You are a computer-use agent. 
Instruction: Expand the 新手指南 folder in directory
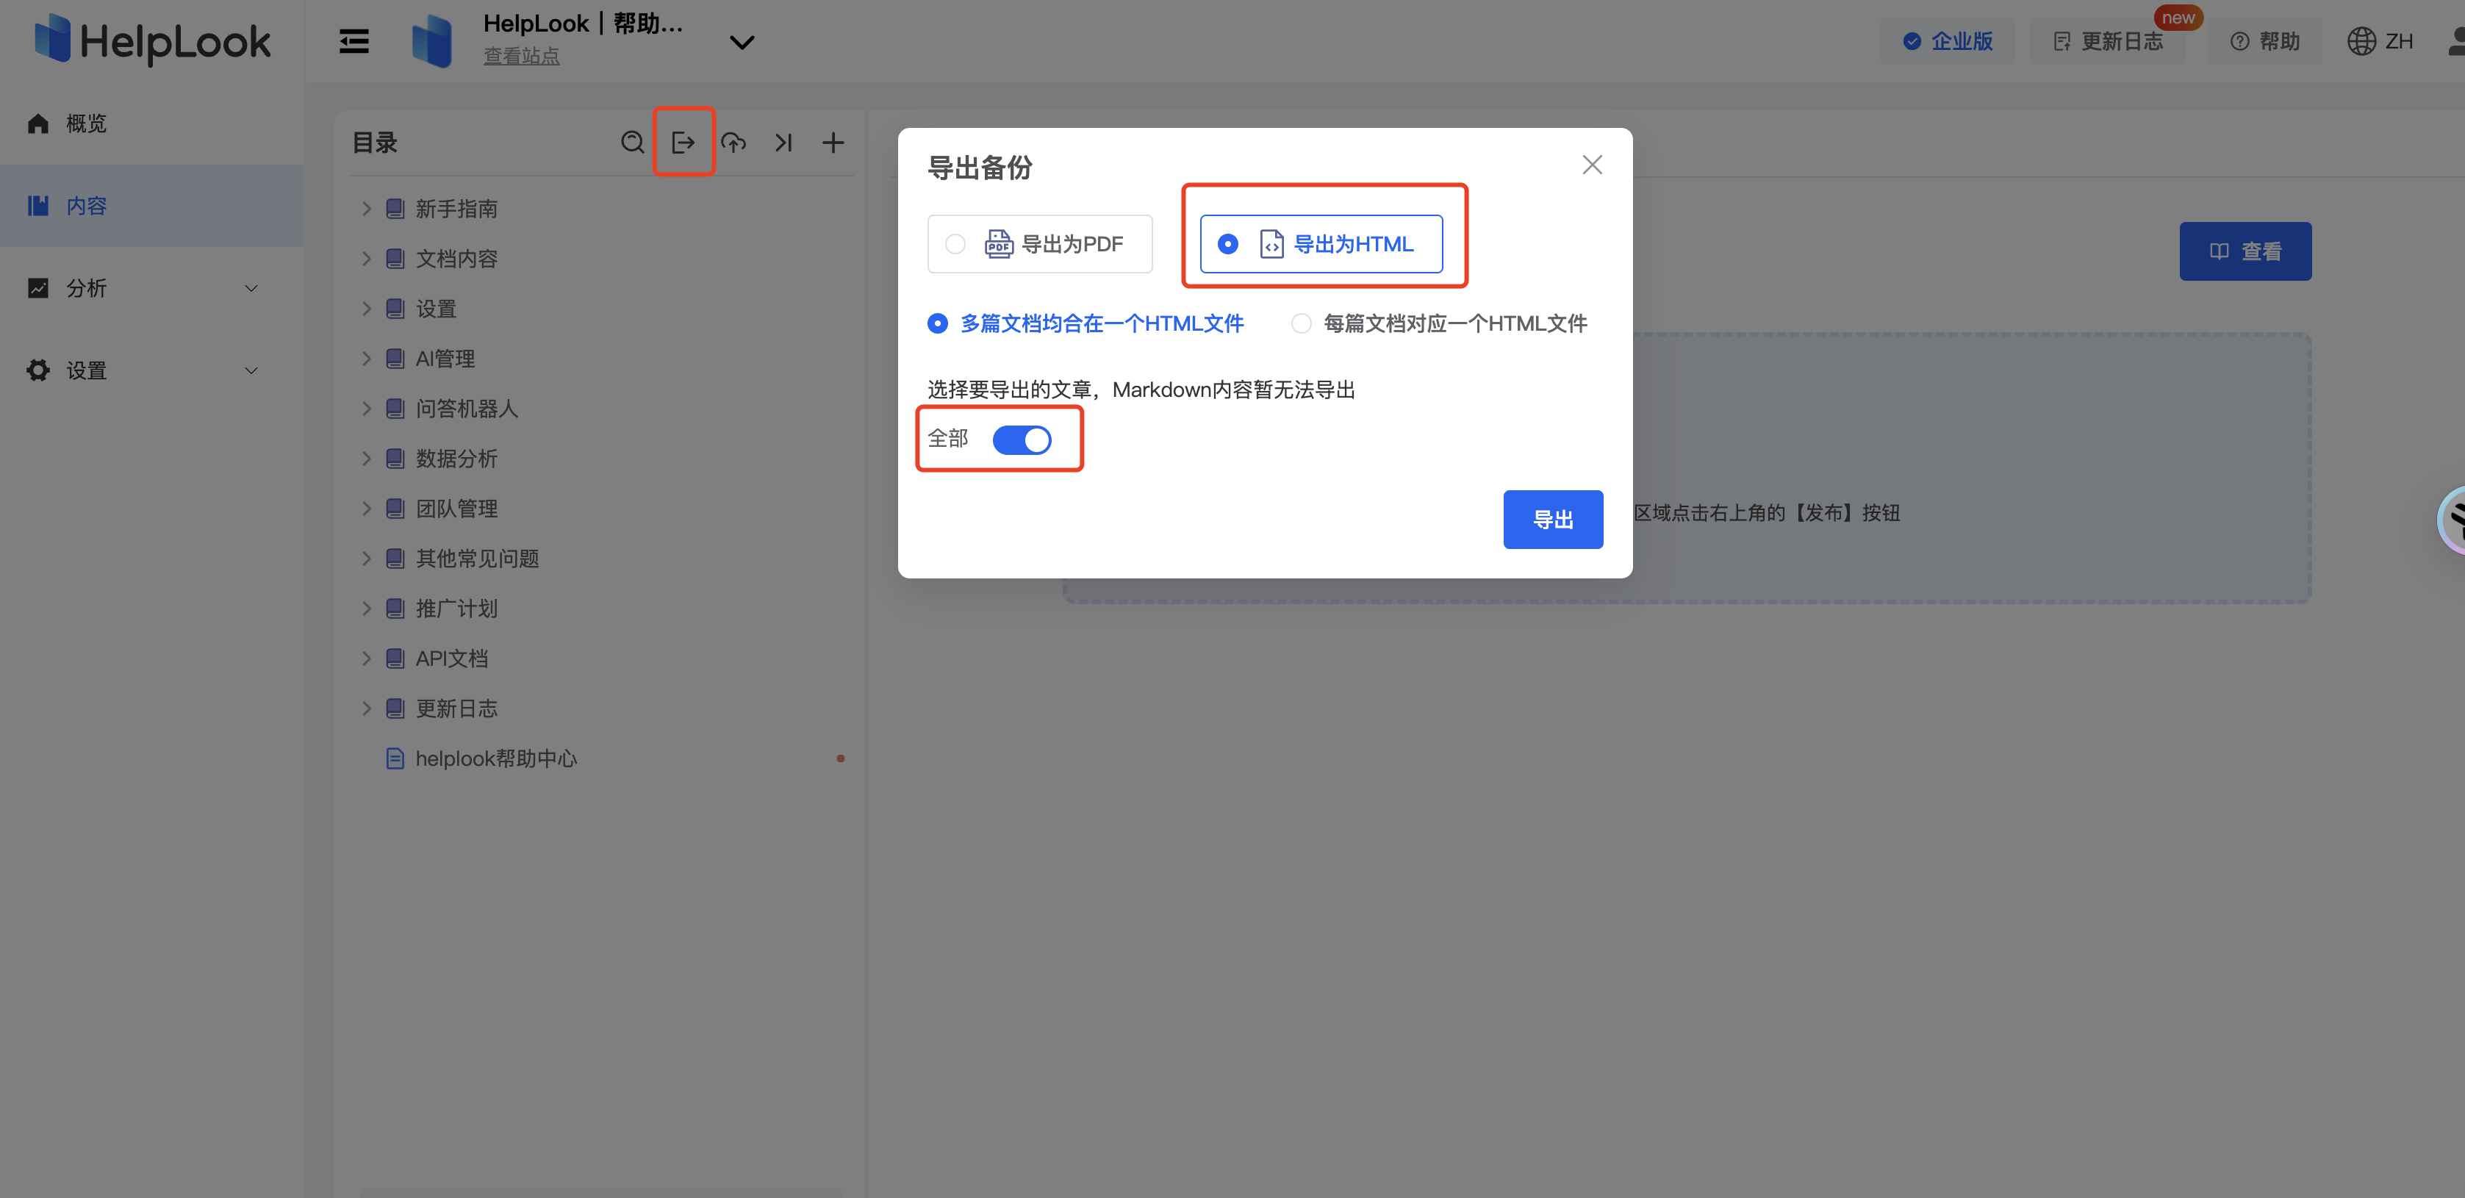pyautogui.click(x=367, y=209)
